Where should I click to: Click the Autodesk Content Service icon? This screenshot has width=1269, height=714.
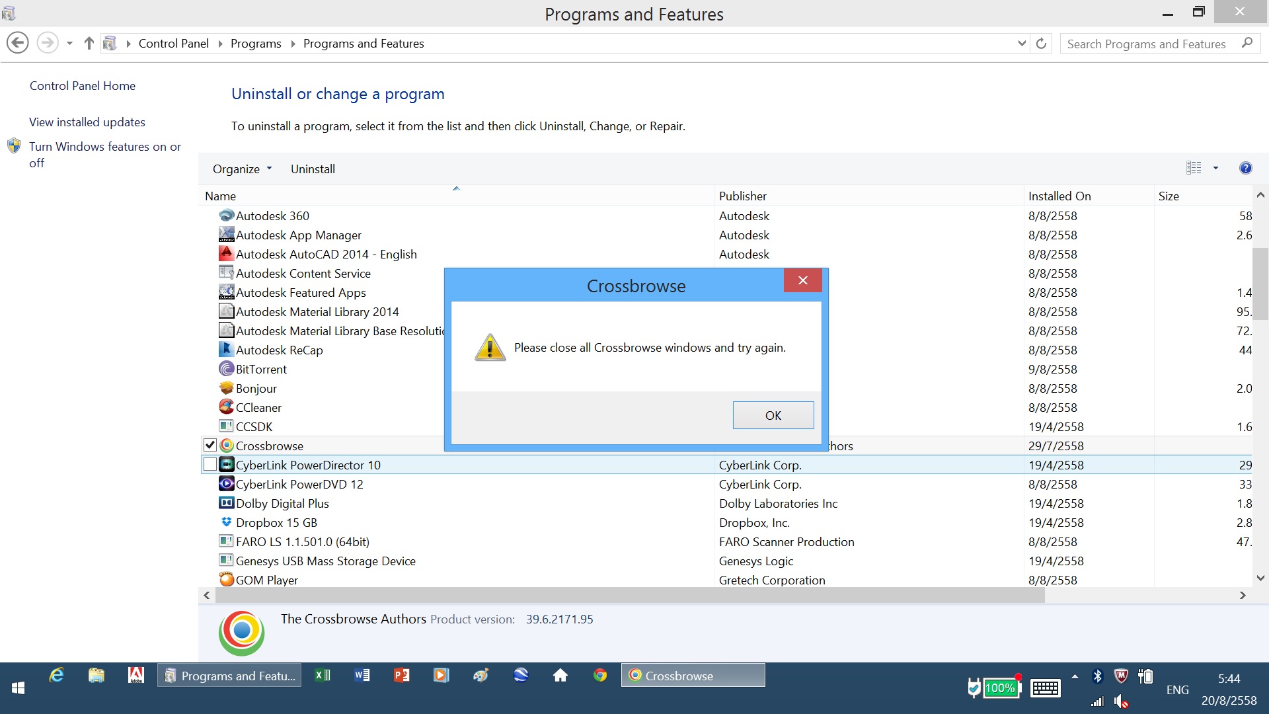tap(227, 273)
